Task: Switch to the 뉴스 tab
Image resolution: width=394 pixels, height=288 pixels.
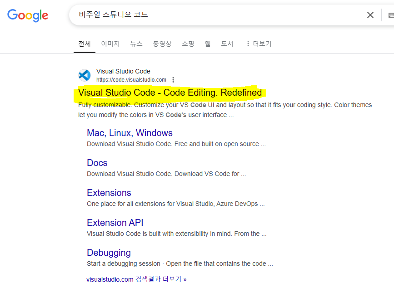Action: click(x=136, y=44)
